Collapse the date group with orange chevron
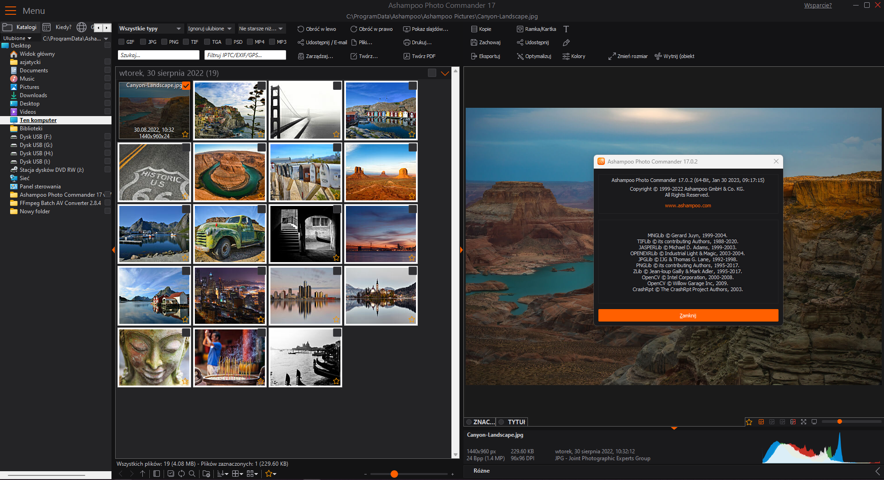 [x=445, y=73]
